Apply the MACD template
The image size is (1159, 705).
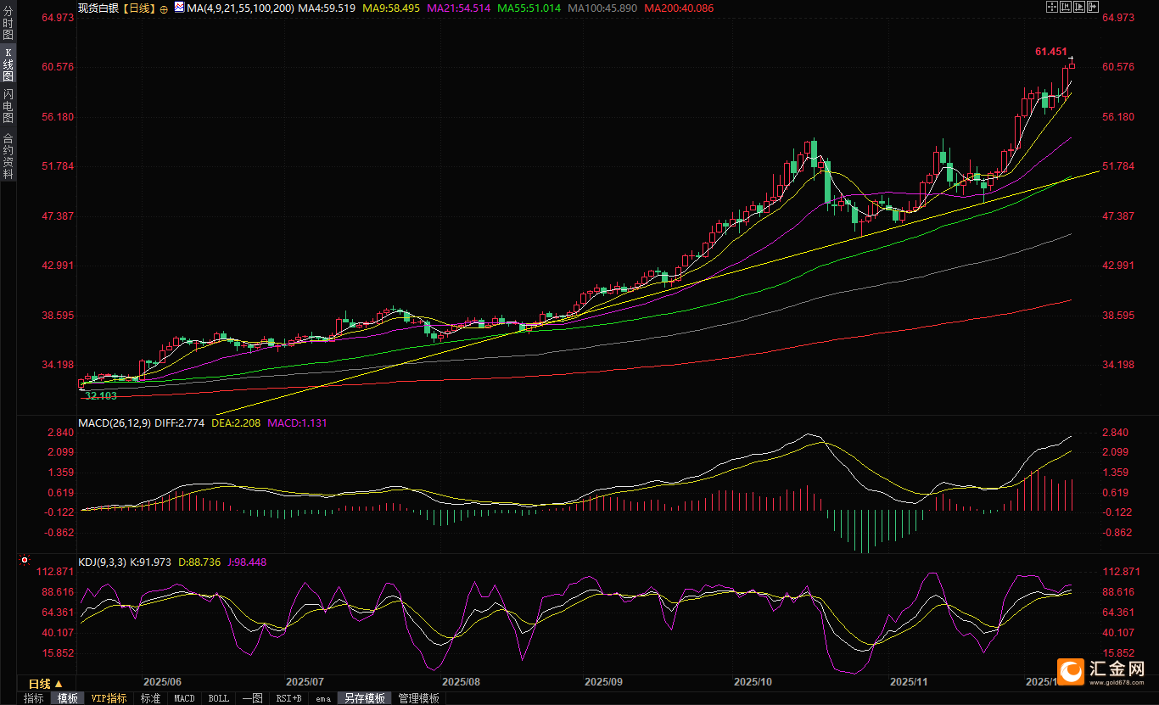pos(184,698)
